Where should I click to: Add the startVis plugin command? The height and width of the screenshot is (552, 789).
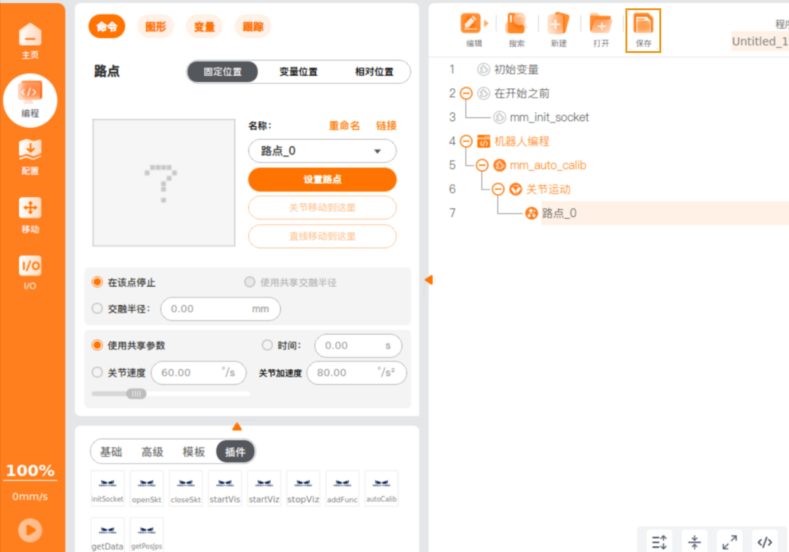click(x=225, y=489)
